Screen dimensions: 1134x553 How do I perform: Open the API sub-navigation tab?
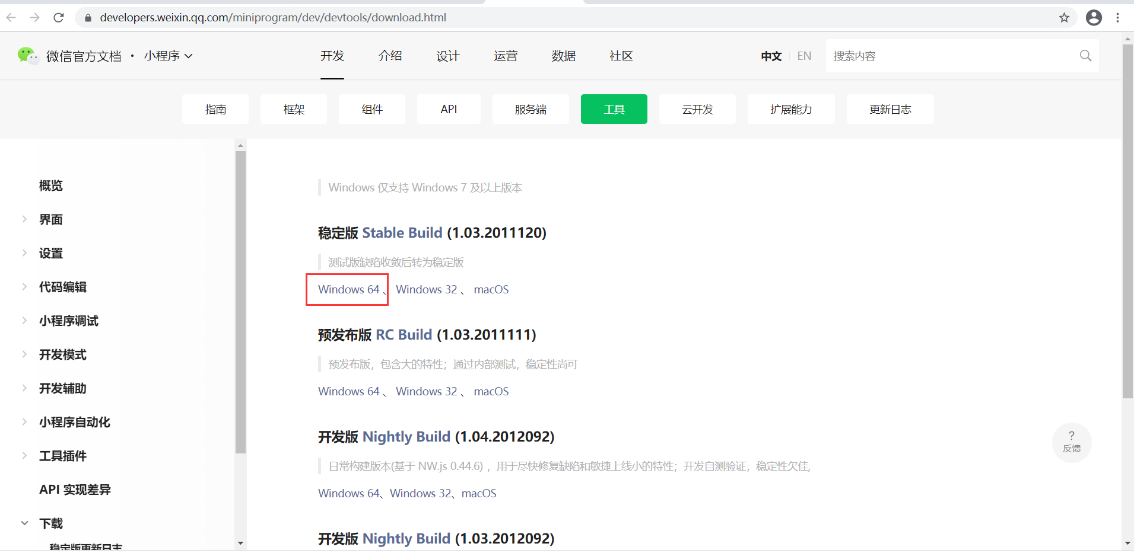[449, 109]
